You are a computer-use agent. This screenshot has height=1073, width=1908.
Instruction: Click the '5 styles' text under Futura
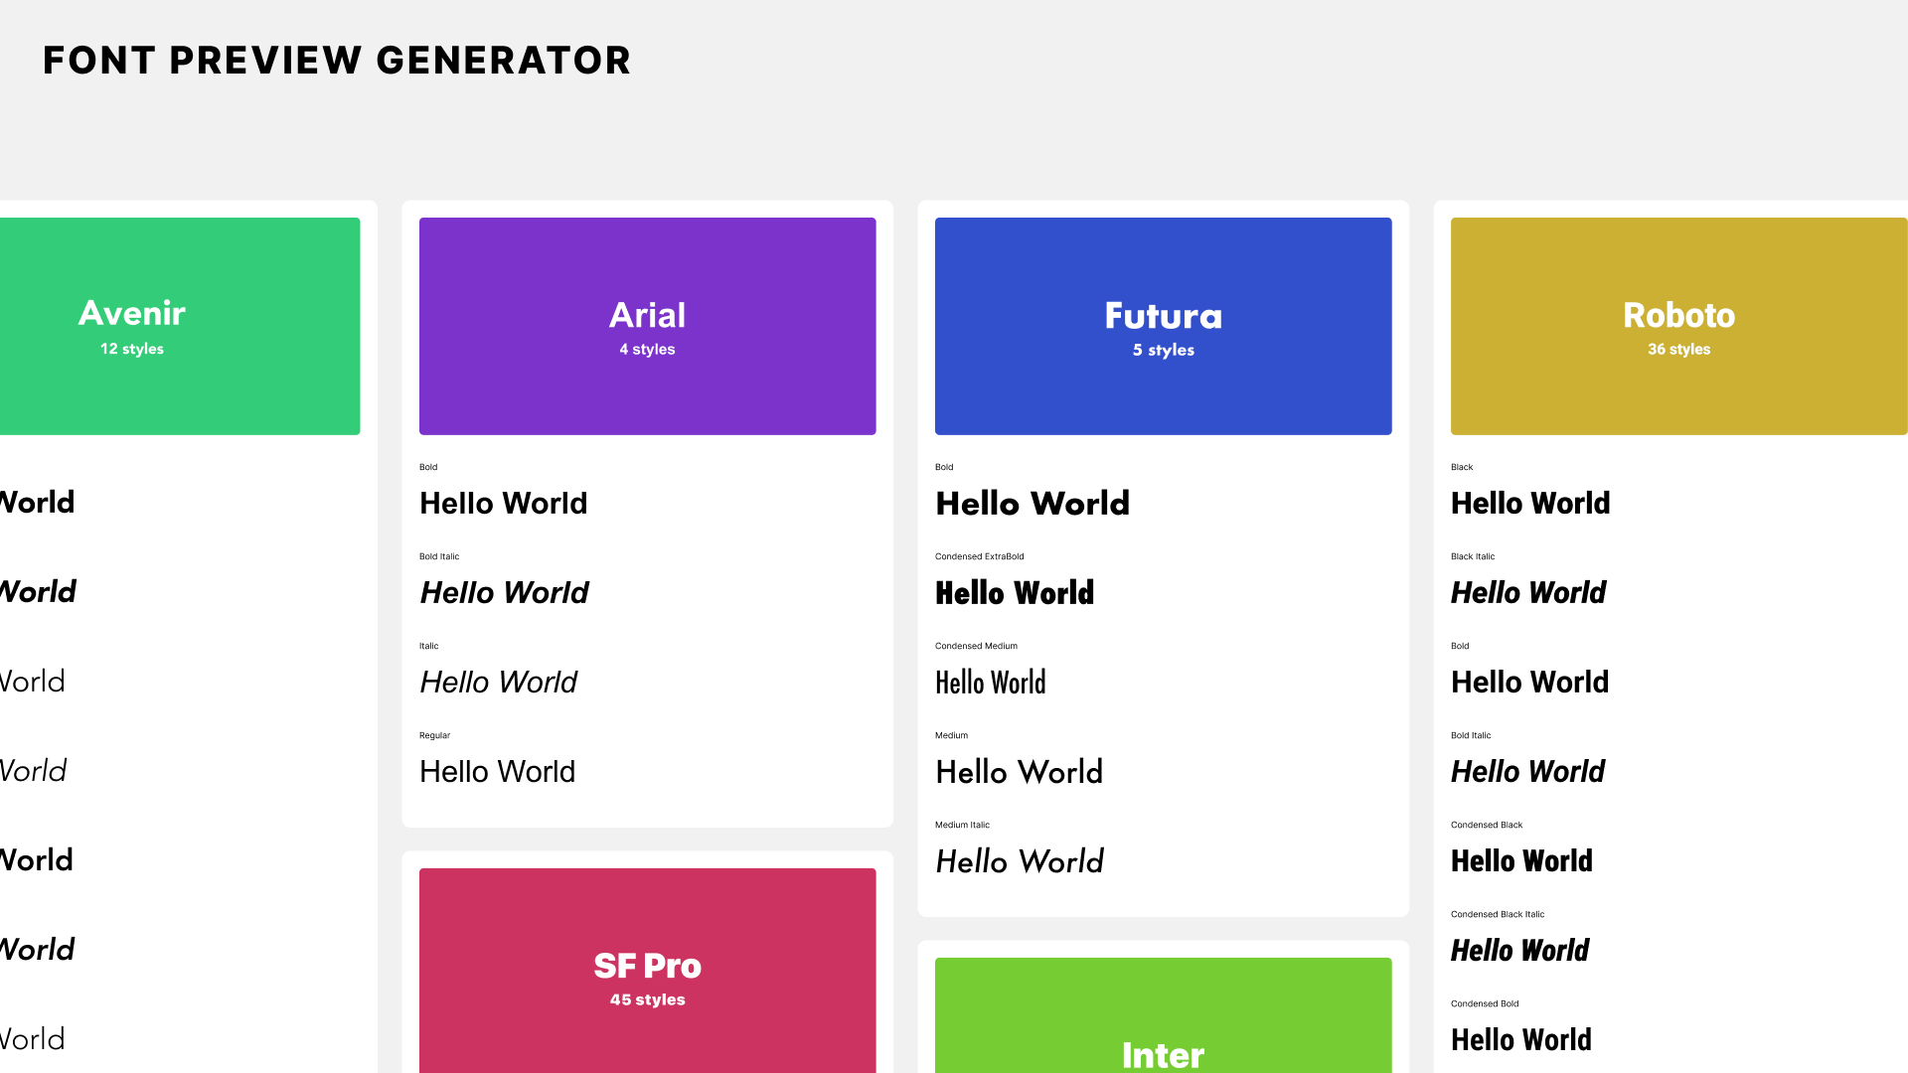(x=1164, y=350)
